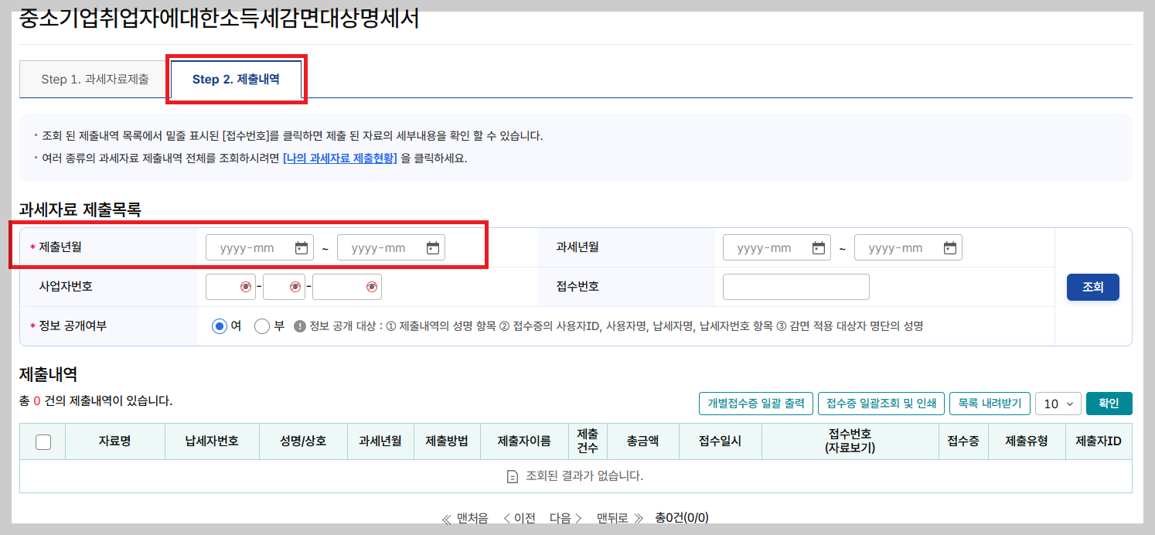The height and width of the screenshot is (535, 1155).
Task: Check the select-all checkbox in the table header
Action: tap(43, 441)
